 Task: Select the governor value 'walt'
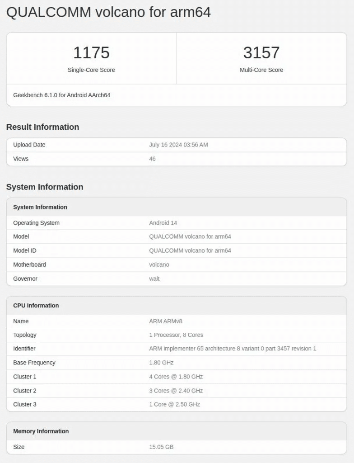tap(154, 279)
